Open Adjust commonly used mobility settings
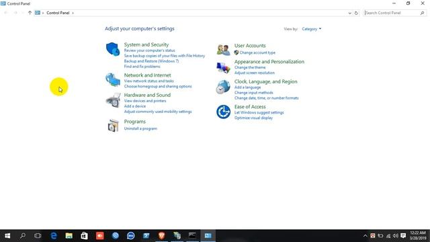Viewport: 430px width, 242px height. pos(158,112)
